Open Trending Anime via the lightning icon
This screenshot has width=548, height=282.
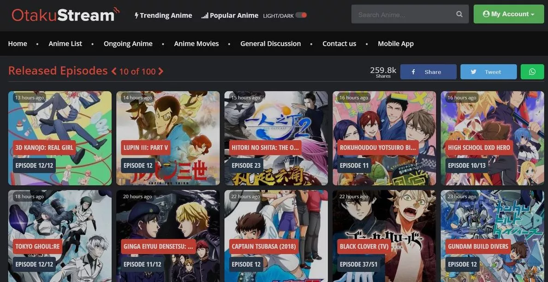[x=137, y=15]
